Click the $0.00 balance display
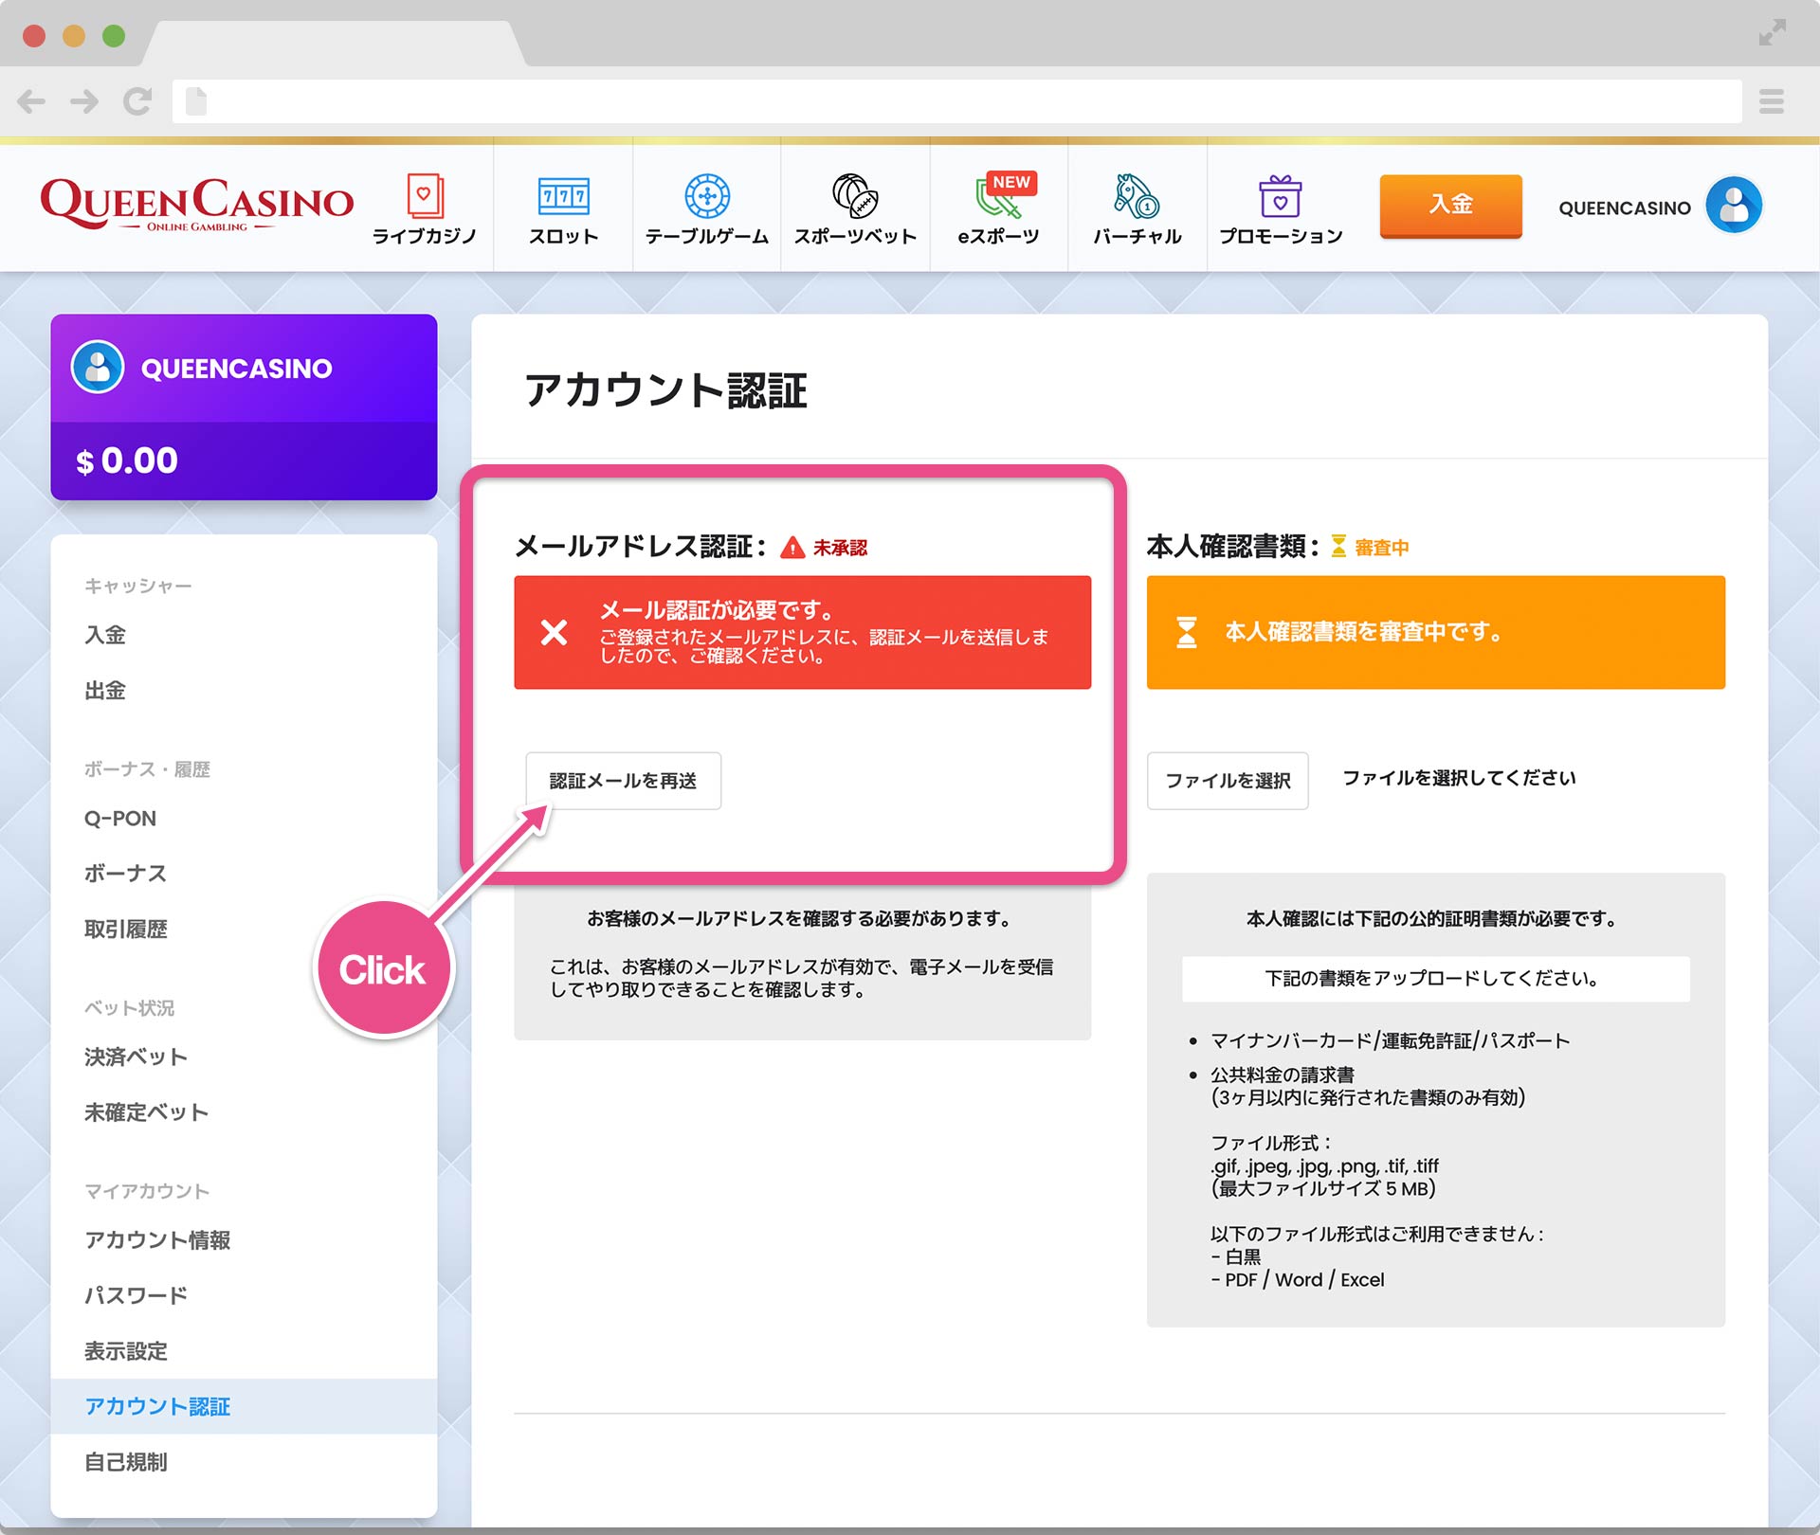Image resolution: width=1820 pixels, height=1535 pixels. click(126, 460)
